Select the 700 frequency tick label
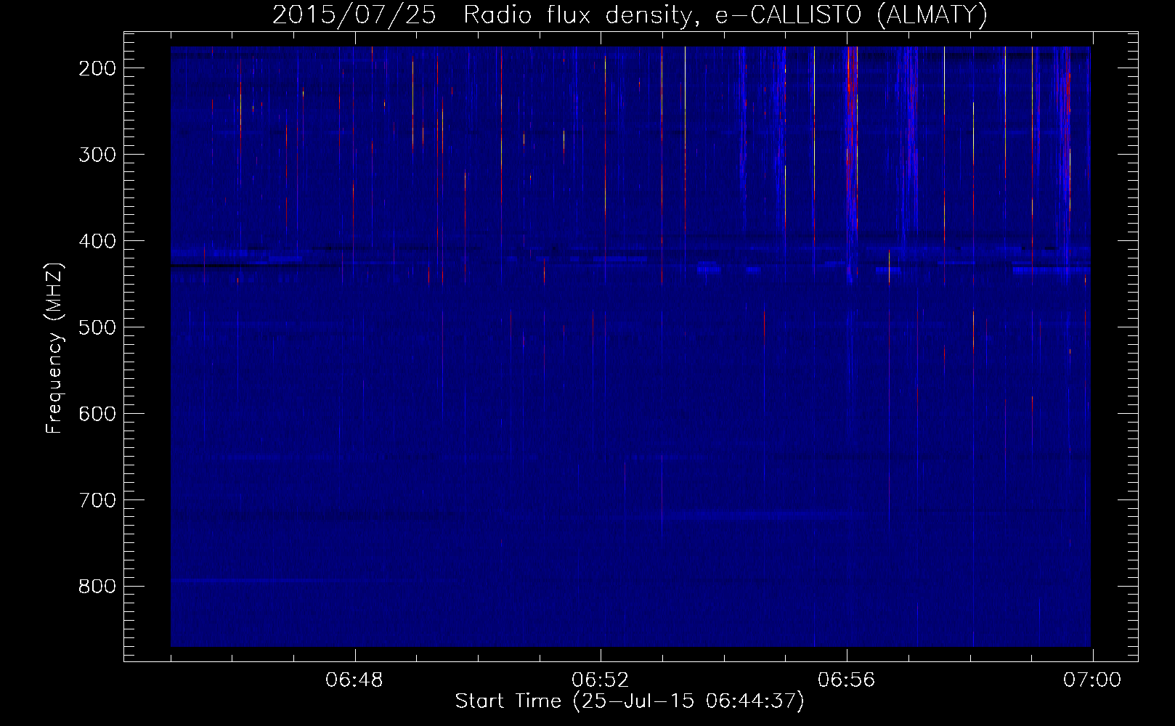Viewport: 1175px width, 726px height. [x=97, y=500]
